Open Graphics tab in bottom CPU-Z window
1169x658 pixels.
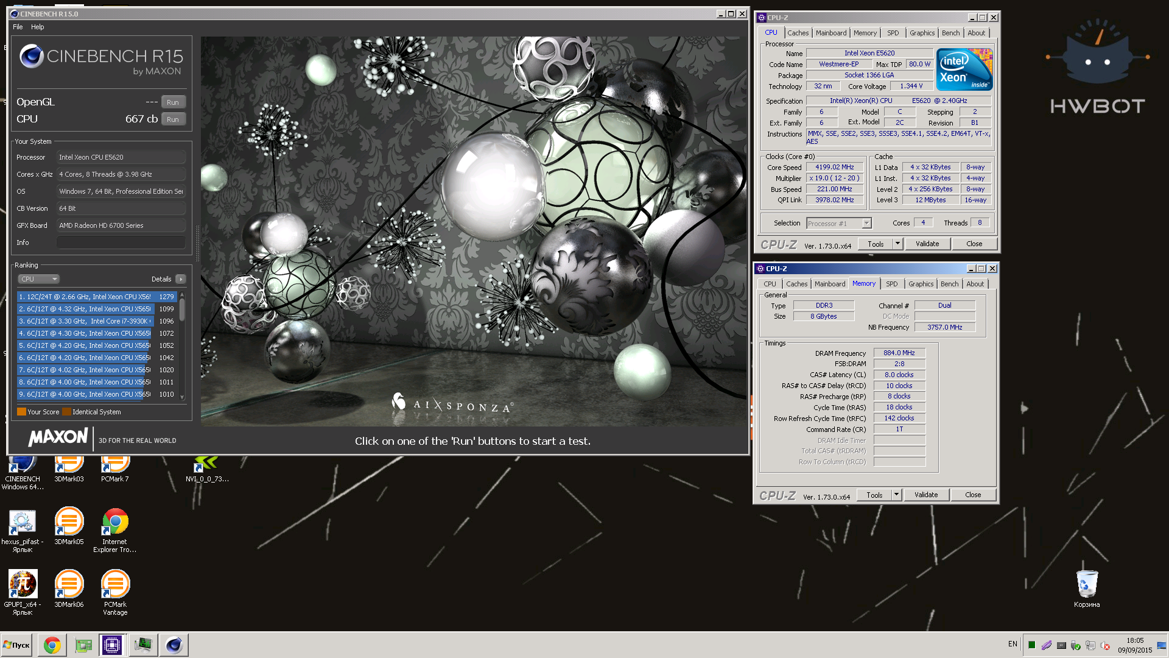point(921,284)
